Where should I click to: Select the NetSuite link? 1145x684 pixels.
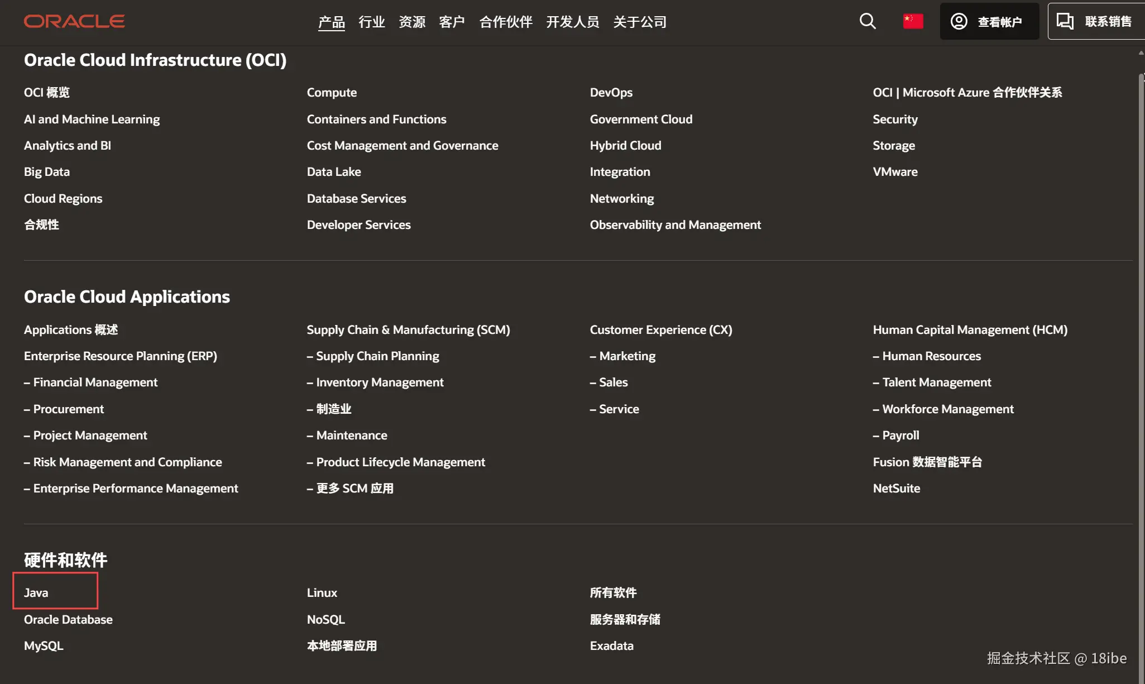pos(896,488)
